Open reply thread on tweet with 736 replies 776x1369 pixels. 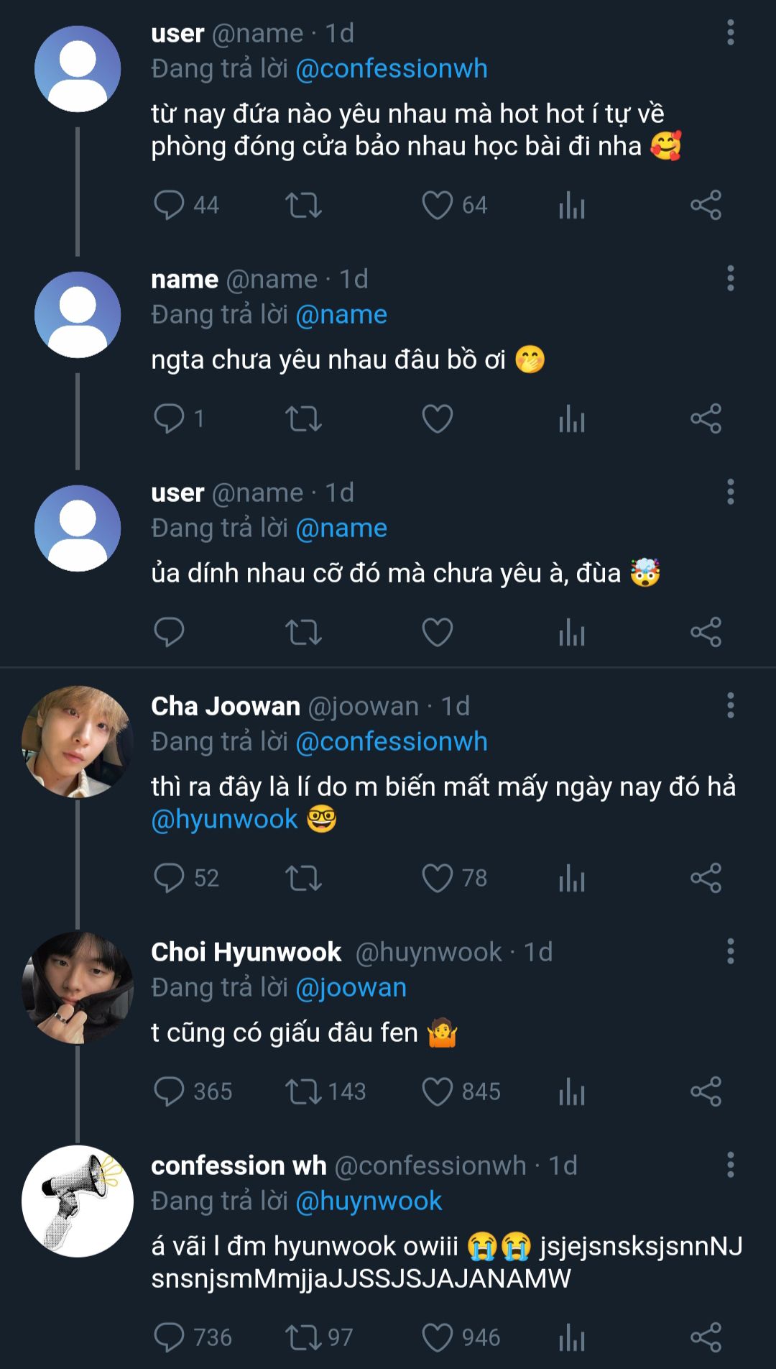click(x=170, y=1337)
